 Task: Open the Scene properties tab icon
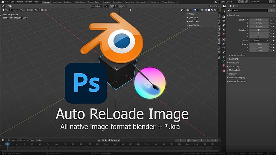click(224, 30)
